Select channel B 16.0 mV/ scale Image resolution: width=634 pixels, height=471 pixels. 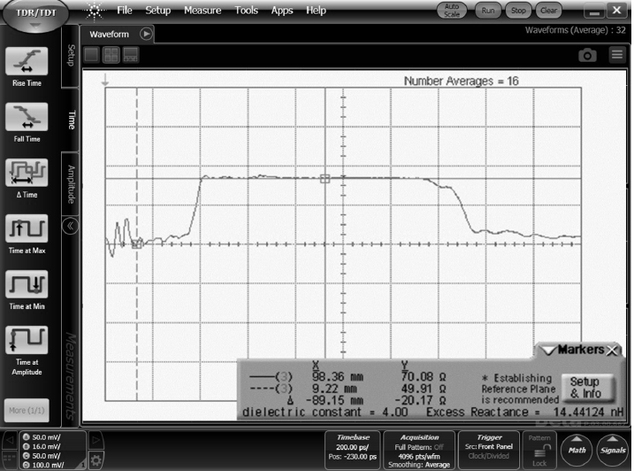click(42, 447)
